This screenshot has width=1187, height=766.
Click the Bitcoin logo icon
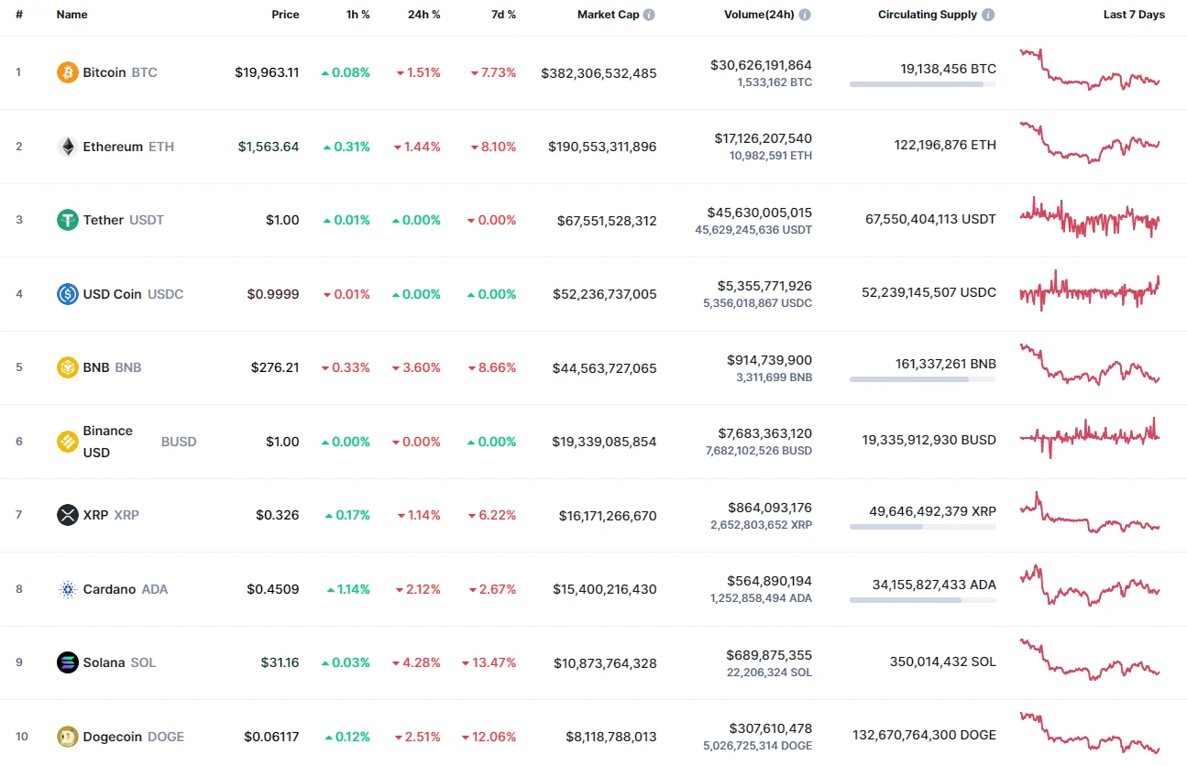[66, 71]
